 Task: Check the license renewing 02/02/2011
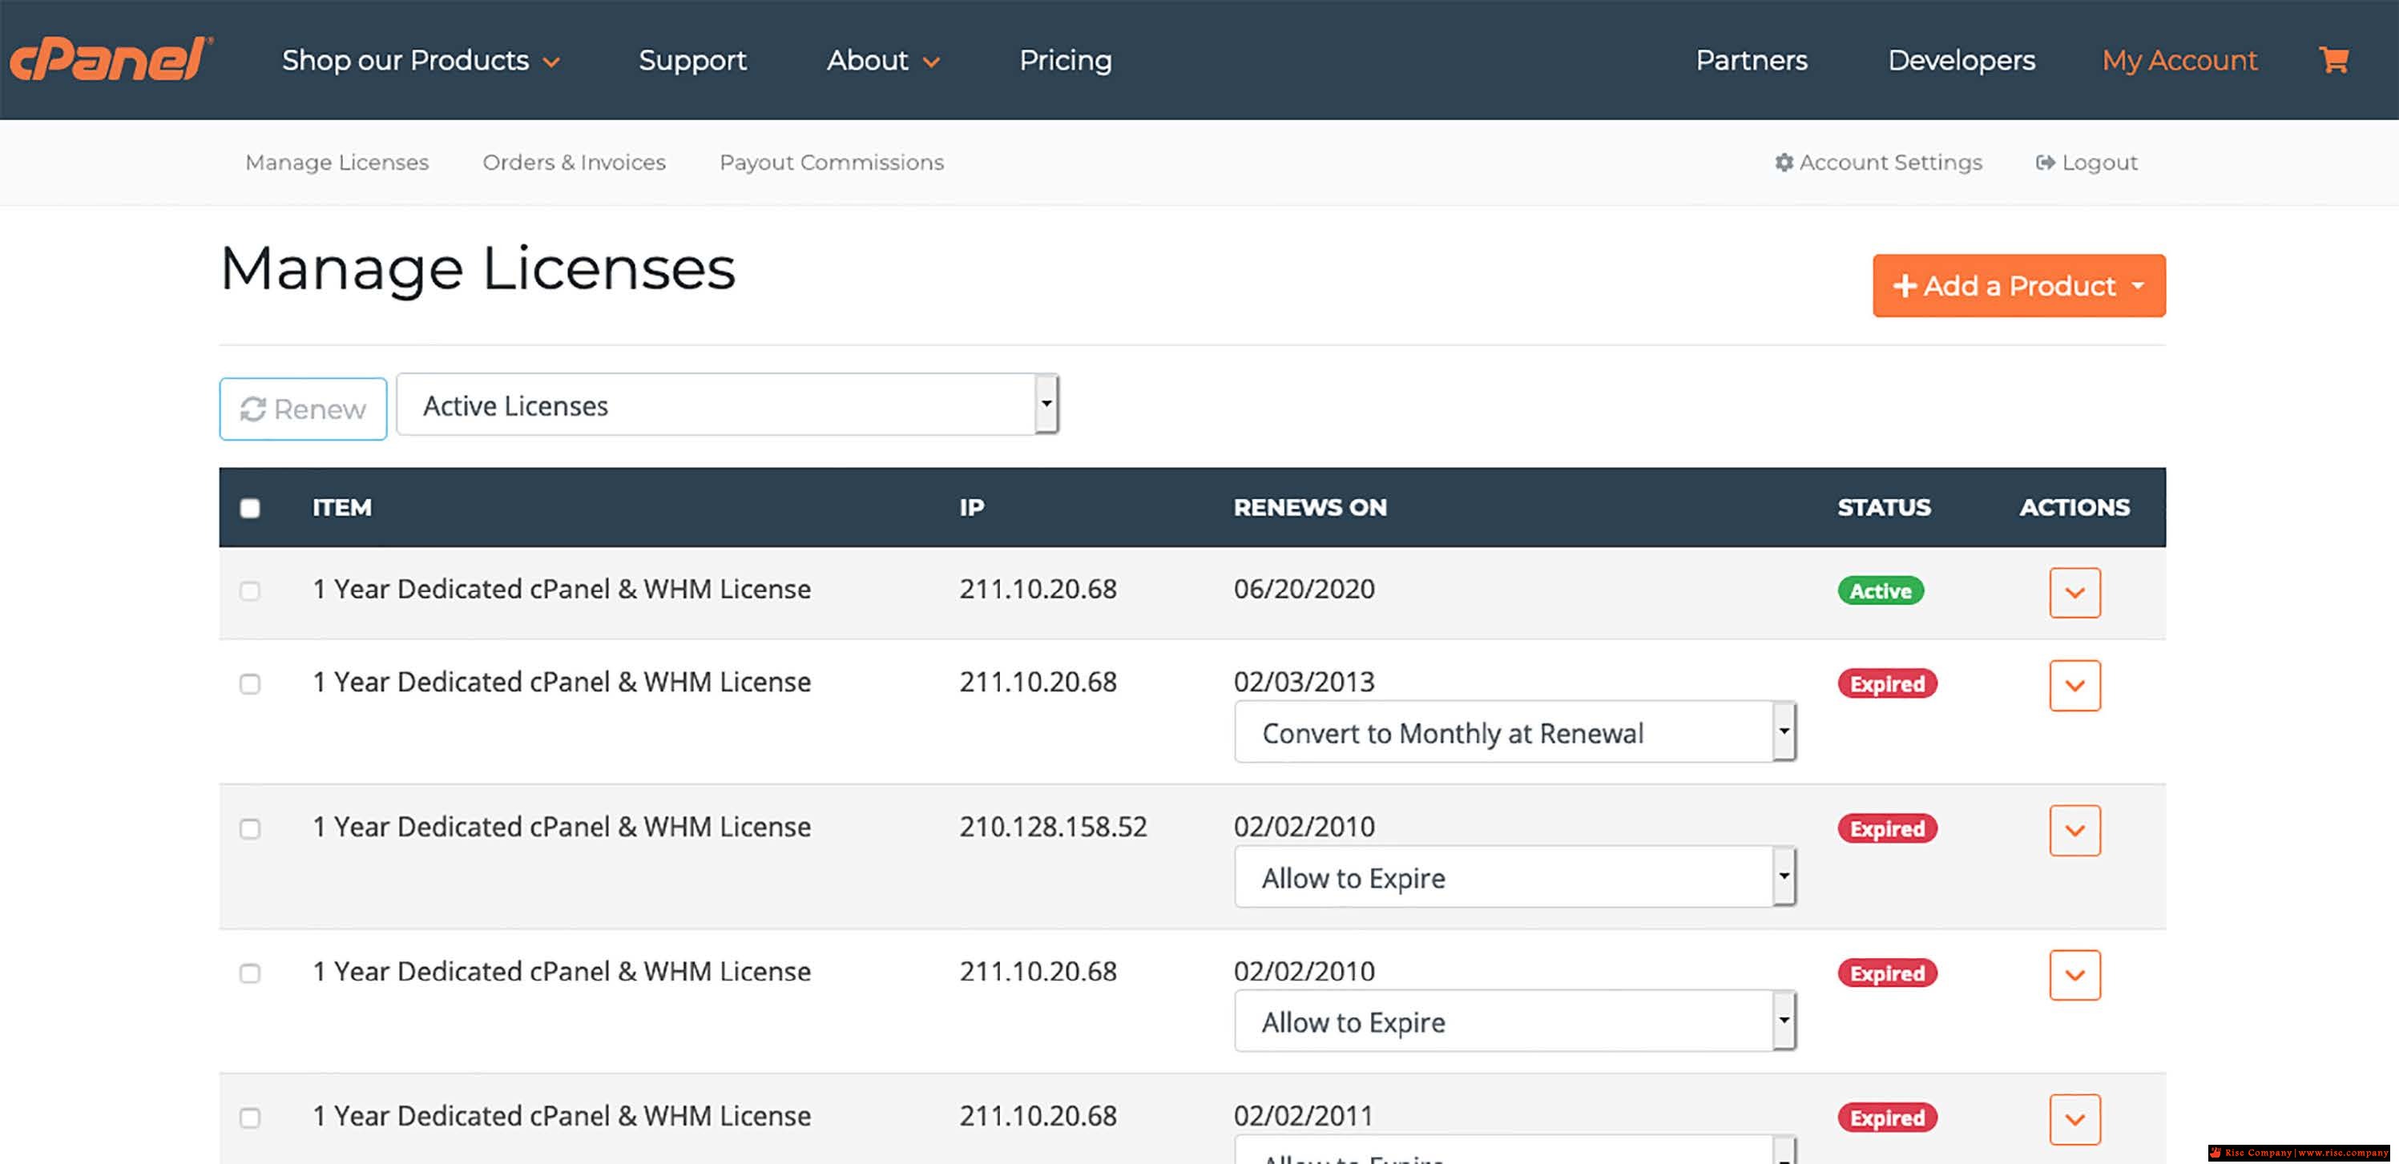click(x=249, y=1118)
